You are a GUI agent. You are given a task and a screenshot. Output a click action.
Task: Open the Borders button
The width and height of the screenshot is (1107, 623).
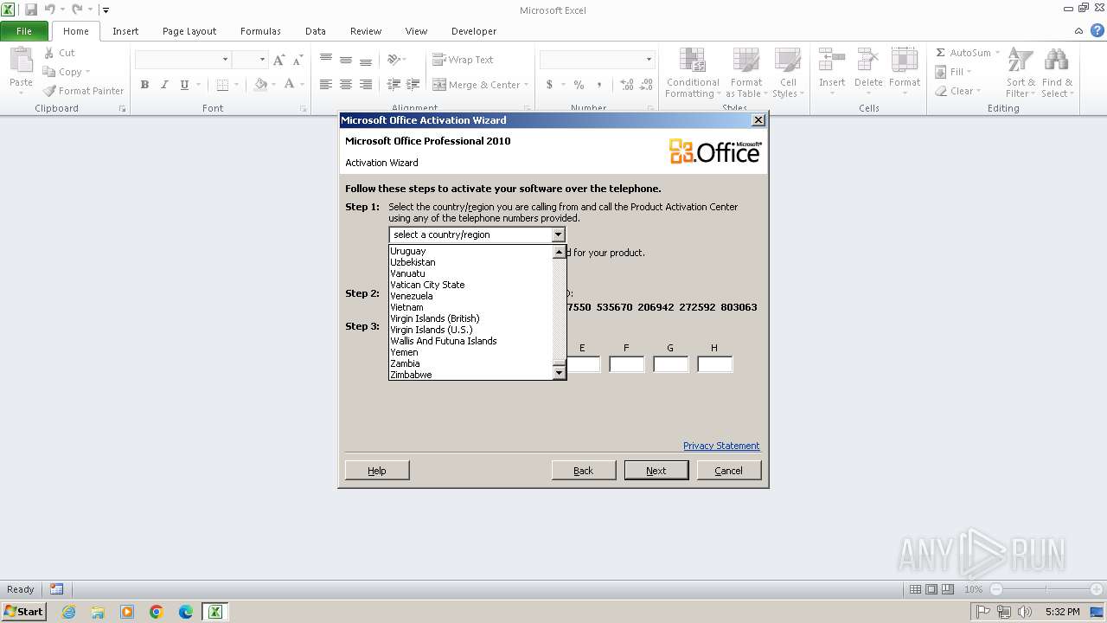click(x=222, y=85)
